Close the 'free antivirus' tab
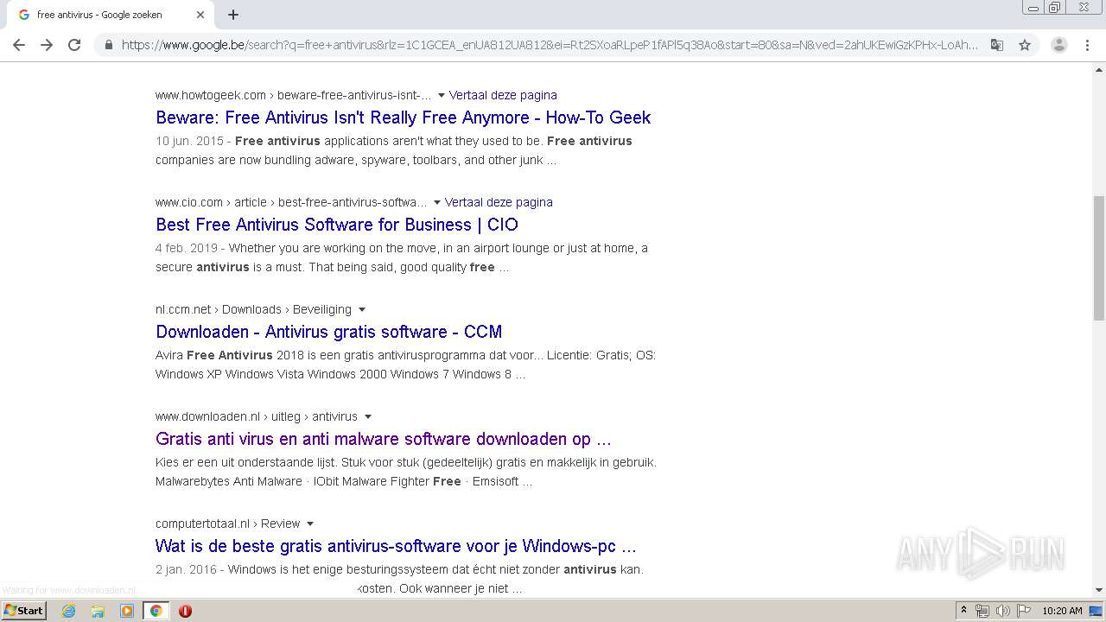This screenshot has width=1106, height=622. [x=200, y=15]
